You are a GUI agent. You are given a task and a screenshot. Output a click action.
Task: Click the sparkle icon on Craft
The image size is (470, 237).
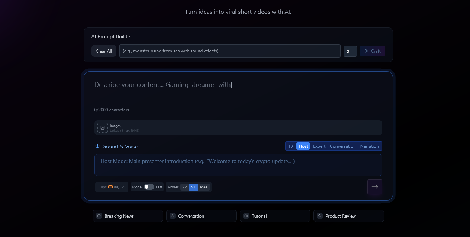tap(366, 51)
